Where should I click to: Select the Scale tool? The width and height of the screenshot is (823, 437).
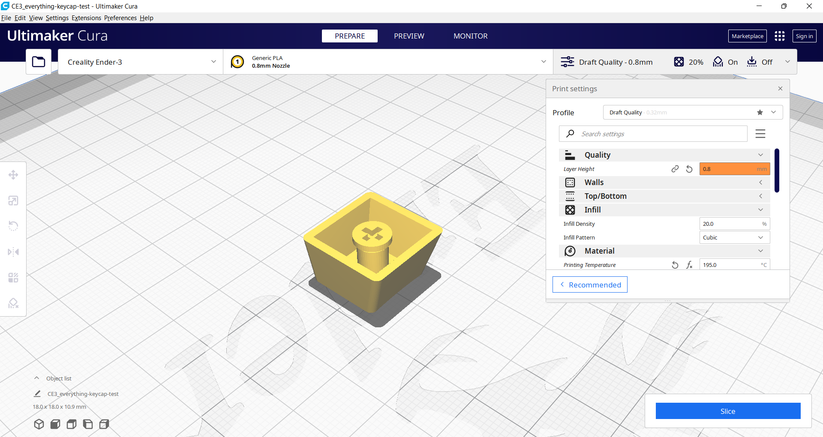[x=13, y=201]
